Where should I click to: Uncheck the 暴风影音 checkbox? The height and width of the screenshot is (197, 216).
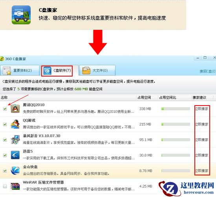click(5, 140)
